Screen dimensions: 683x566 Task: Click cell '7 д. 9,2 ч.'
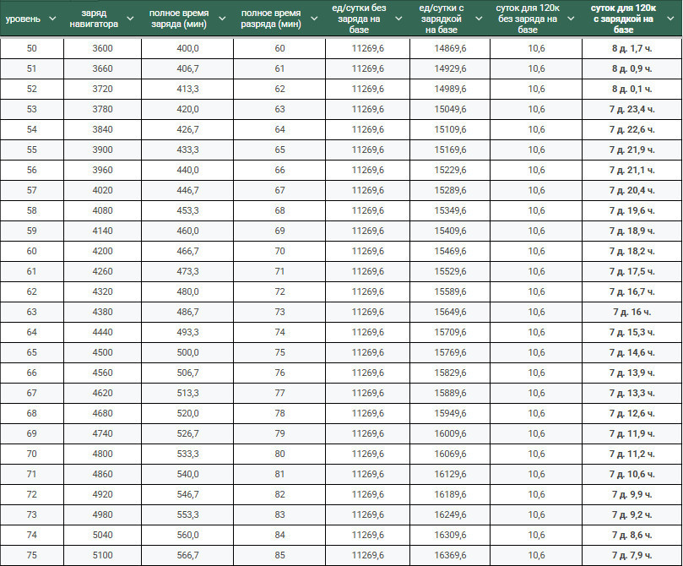pyautogui.click(x=632, y=514)
